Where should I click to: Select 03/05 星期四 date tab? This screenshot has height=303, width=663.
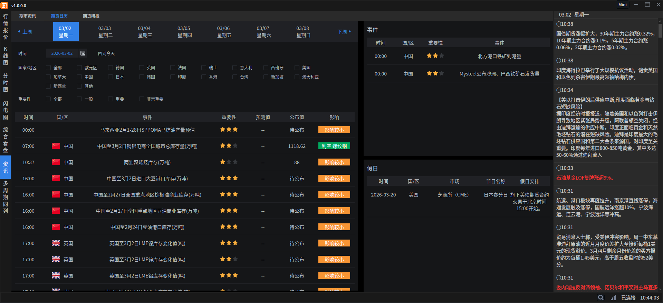[184, 32]
